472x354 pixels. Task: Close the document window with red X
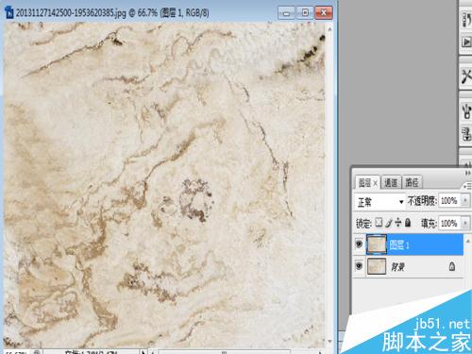tap(324, 13)
